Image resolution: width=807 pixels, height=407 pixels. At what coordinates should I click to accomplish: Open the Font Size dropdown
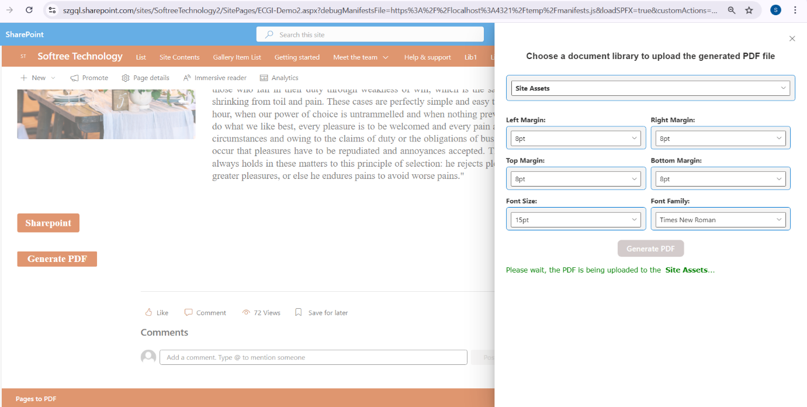(577, 220)
